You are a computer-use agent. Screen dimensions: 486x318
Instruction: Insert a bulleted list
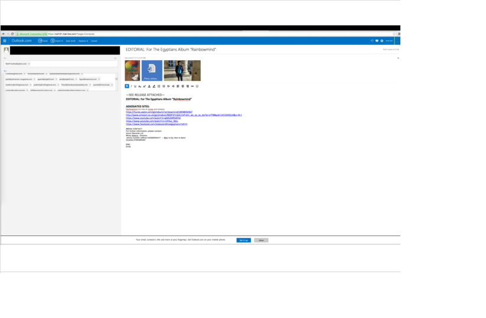(164, 86)
